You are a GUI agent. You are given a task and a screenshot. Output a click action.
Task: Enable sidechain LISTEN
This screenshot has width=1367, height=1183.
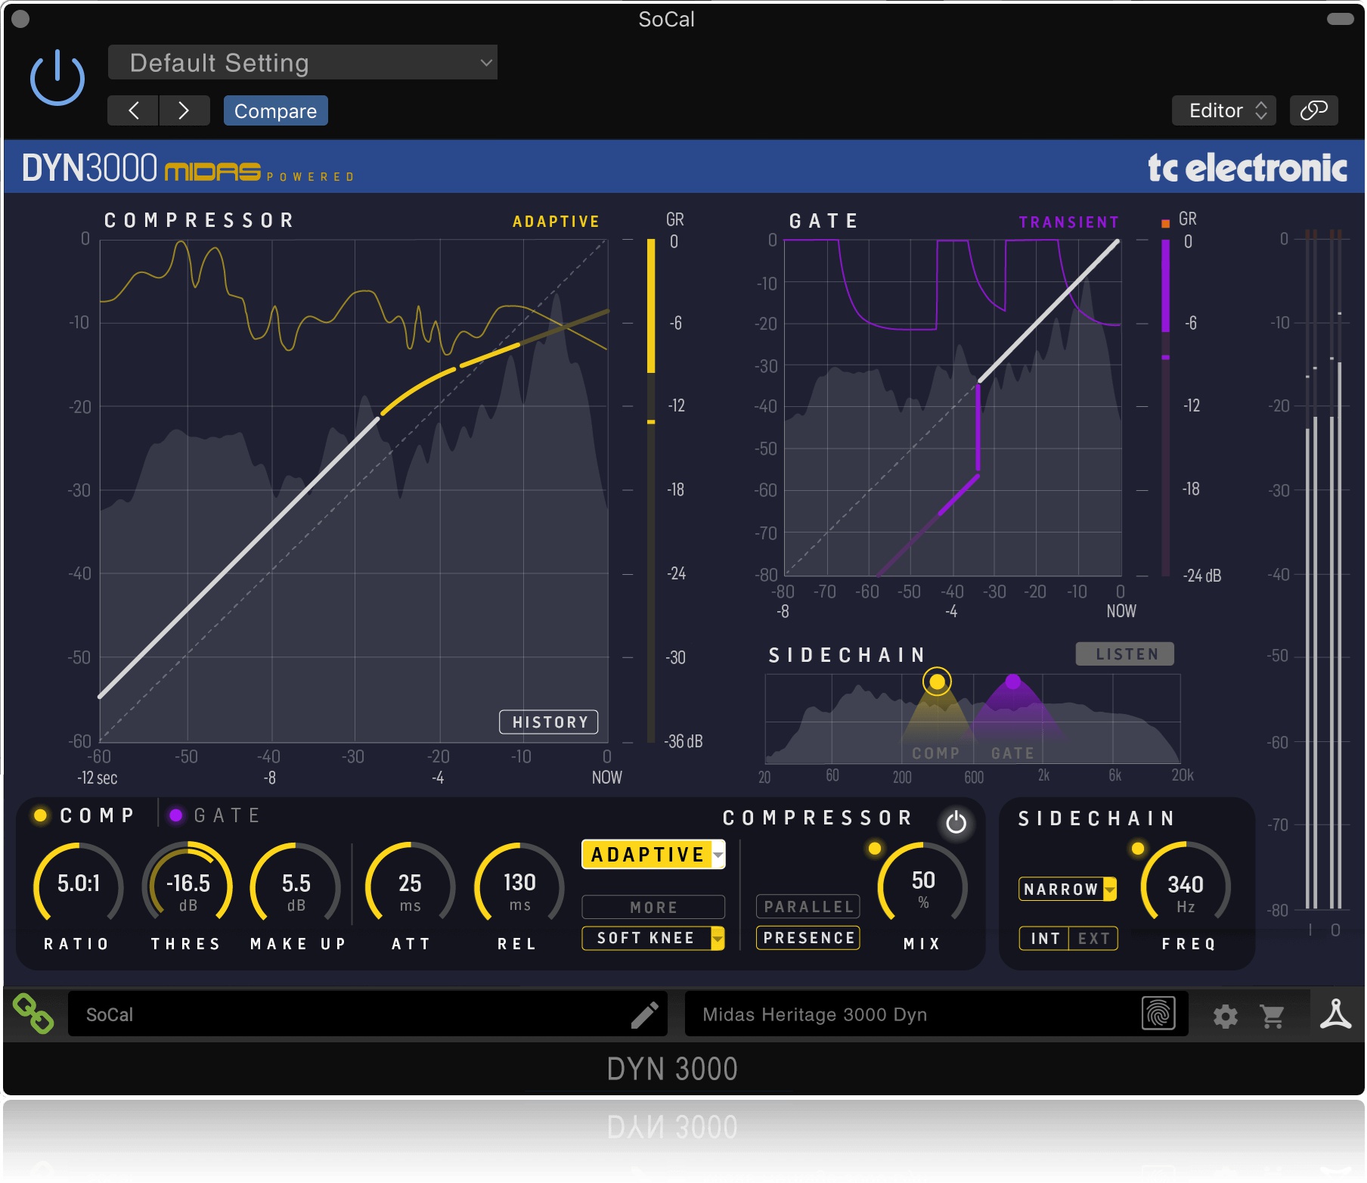(1124, 653)
